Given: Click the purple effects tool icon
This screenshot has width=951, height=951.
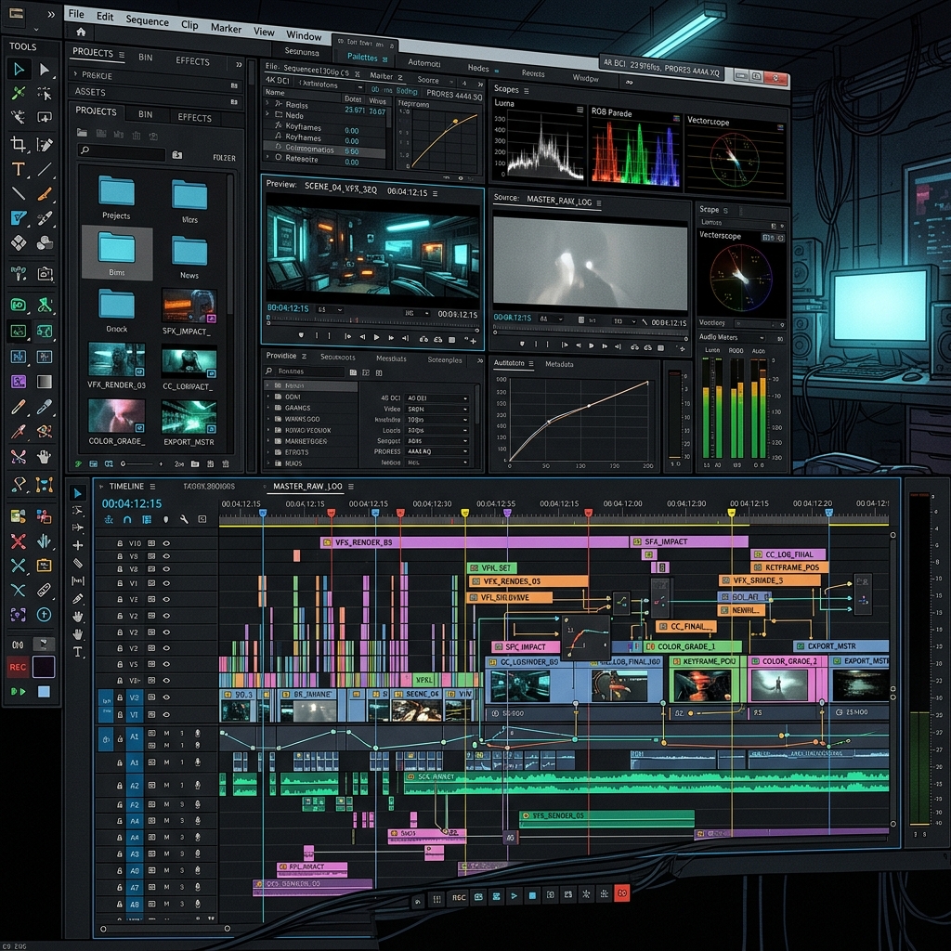Looking at the screenshot, I should pyautogui.click(x=19, y=382).
